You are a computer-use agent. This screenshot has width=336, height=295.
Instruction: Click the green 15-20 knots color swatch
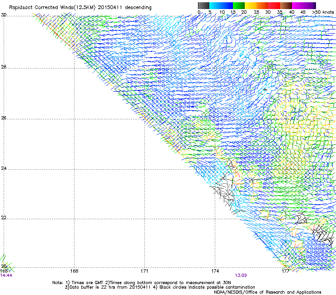pyautogui.click(x=239, y=5)
